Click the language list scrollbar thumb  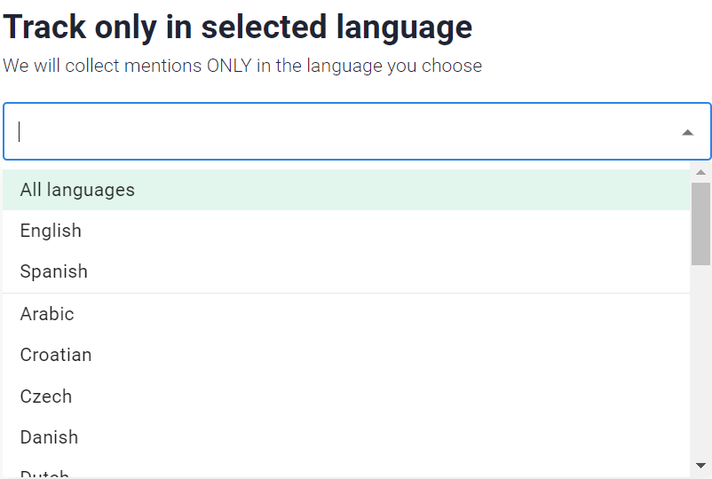700,224
